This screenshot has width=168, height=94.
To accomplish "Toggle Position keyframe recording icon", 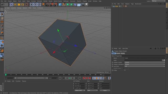I will 94,78.
